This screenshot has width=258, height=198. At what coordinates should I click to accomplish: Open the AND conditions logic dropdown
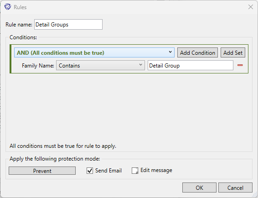pyautogui.click(x=94, y=53)
